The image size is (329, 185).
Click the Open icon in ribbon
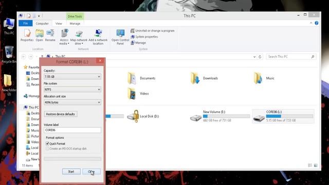tap(39, 35)
